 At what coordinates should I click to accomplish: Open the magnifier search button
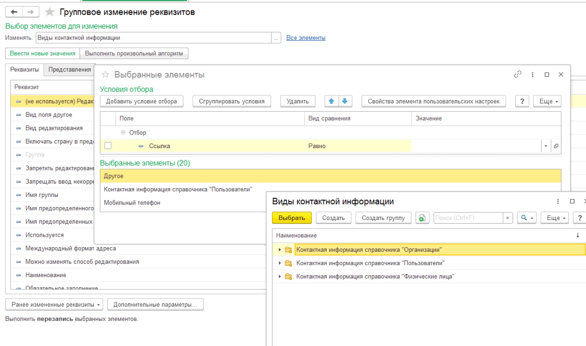527,218
